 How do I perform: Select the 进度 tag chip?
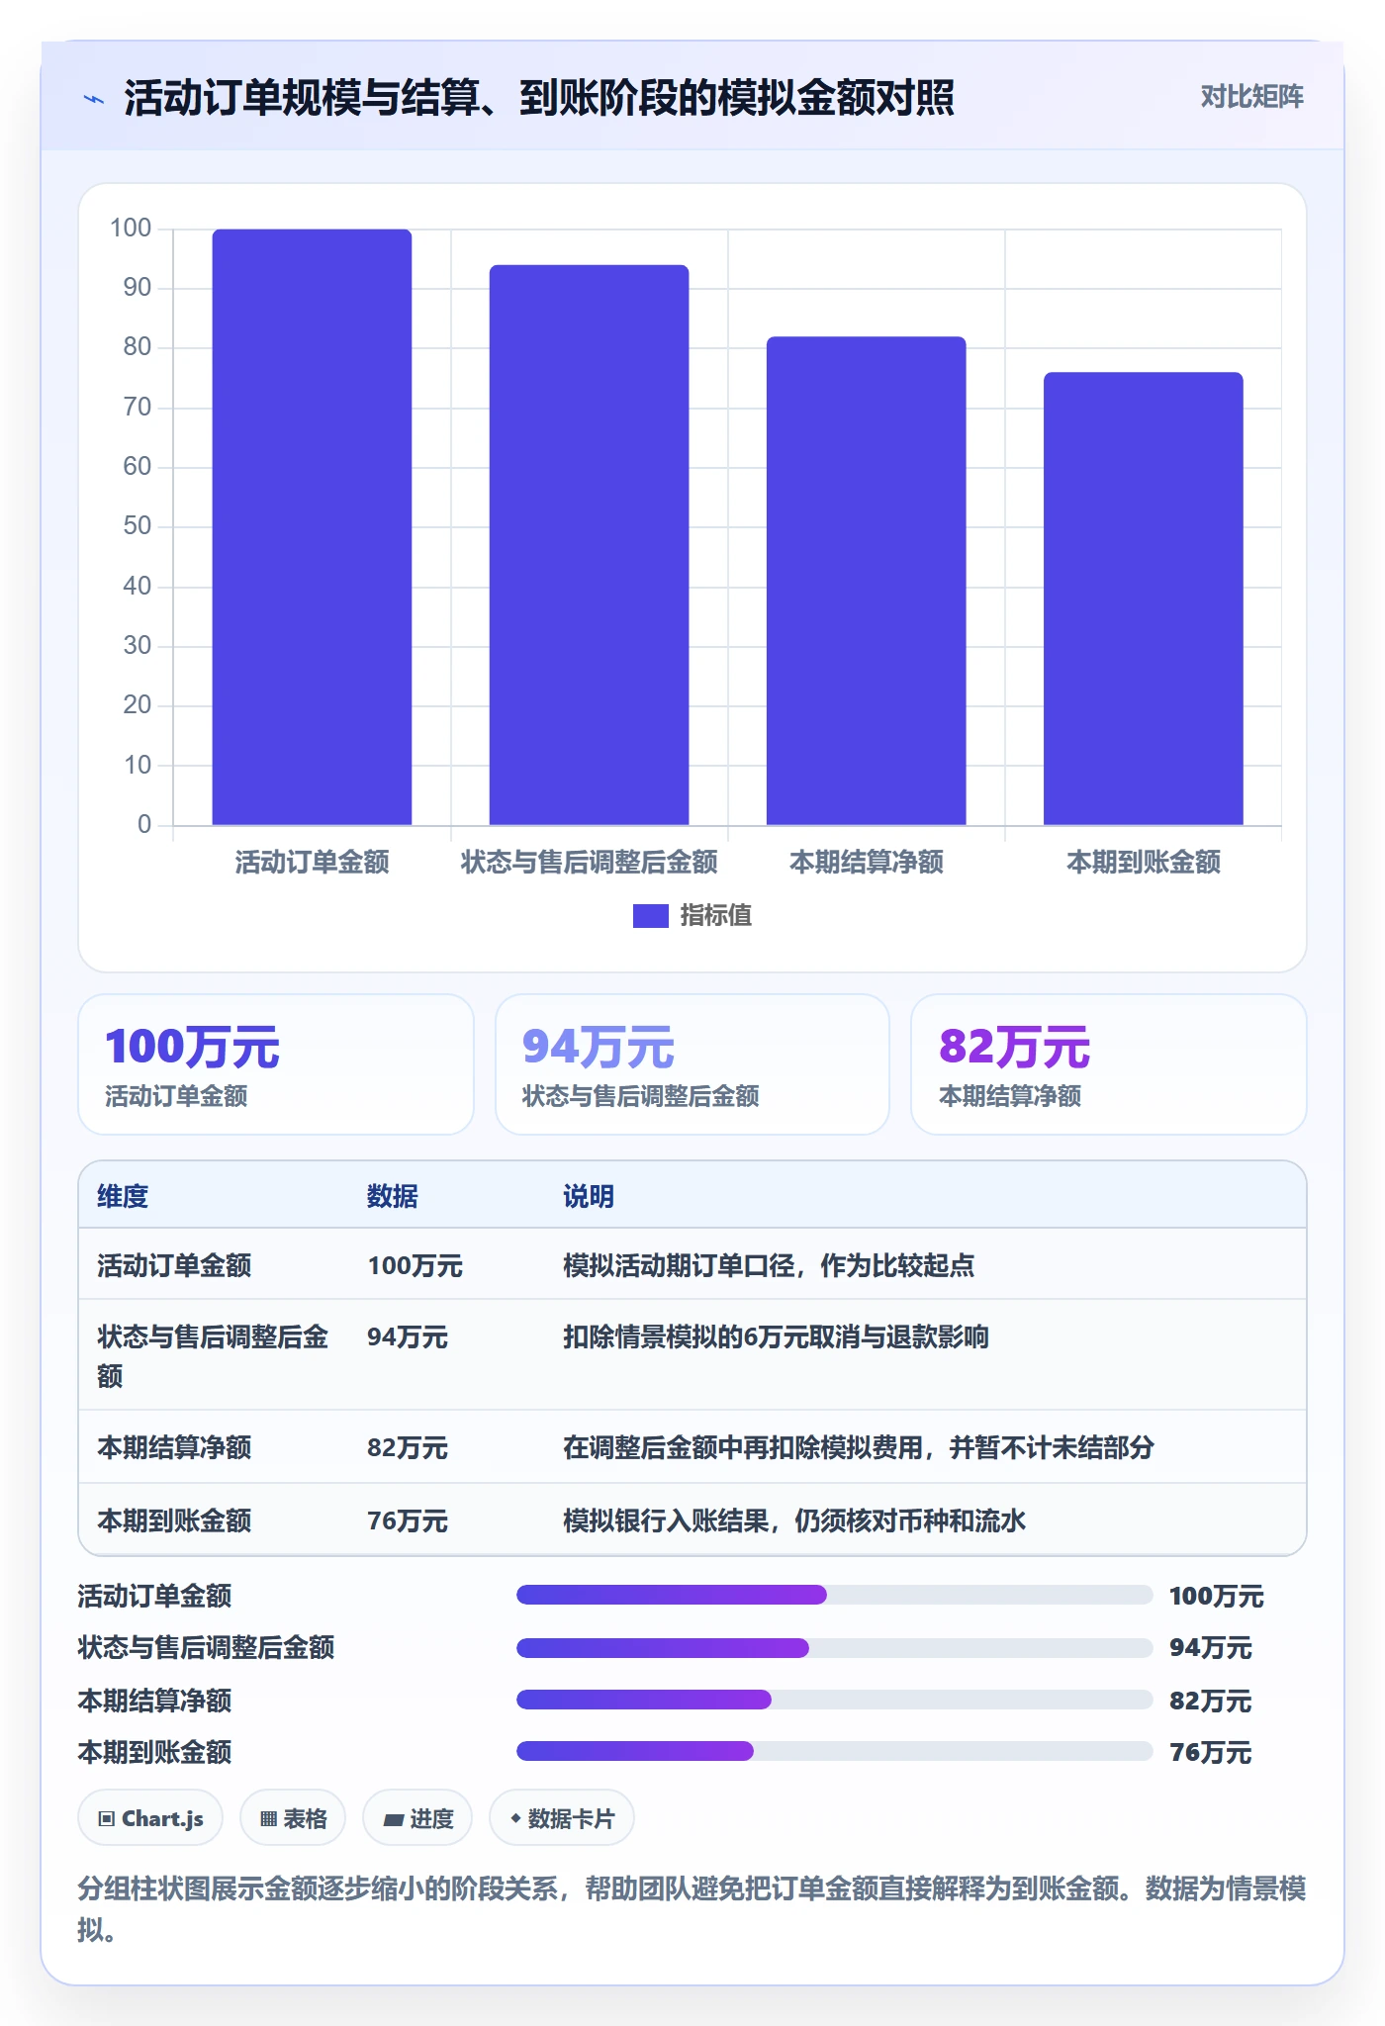pos(417,1818)
